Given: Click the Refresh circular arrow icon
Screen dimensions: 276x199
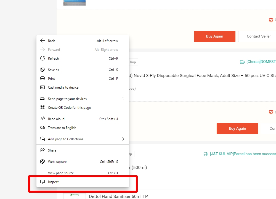Looking at the screenshot, I should (43, 59).
